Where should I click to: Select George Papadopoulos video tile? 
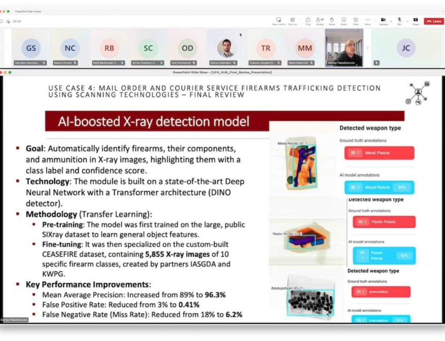[344, 48]
